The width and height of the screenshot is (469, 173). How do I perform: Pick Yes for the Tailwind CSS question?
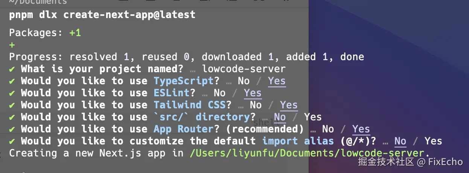pos(289,105)
